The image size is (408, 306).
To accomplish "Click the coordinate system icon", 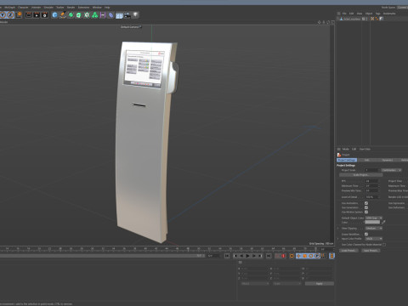I will pos(19,14).
